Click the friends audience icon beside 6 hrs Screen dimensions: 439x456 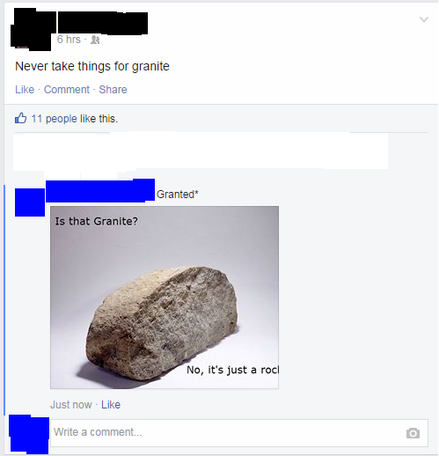[x=95, y=40]
